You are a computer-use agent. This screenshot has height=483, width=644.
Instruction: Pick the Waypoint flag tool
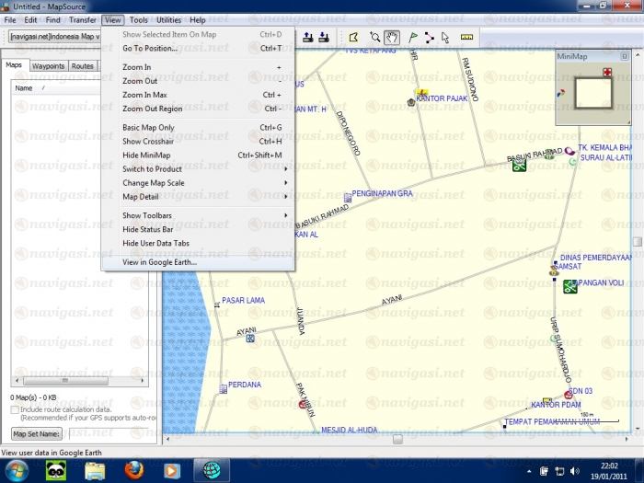click(413, 38)
